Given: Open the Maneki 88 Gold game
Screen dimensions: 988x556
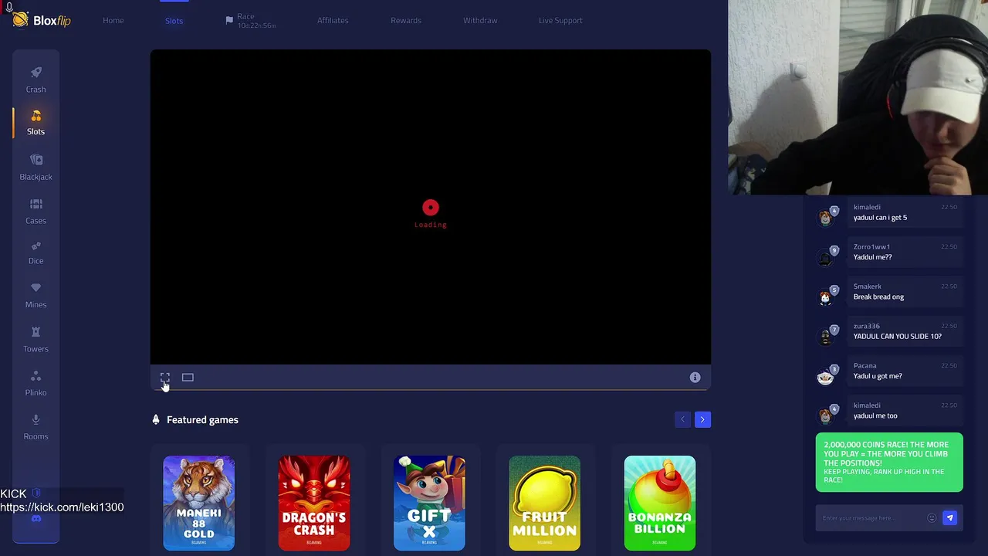Looking at the screenshot, I should click(198, 503).
